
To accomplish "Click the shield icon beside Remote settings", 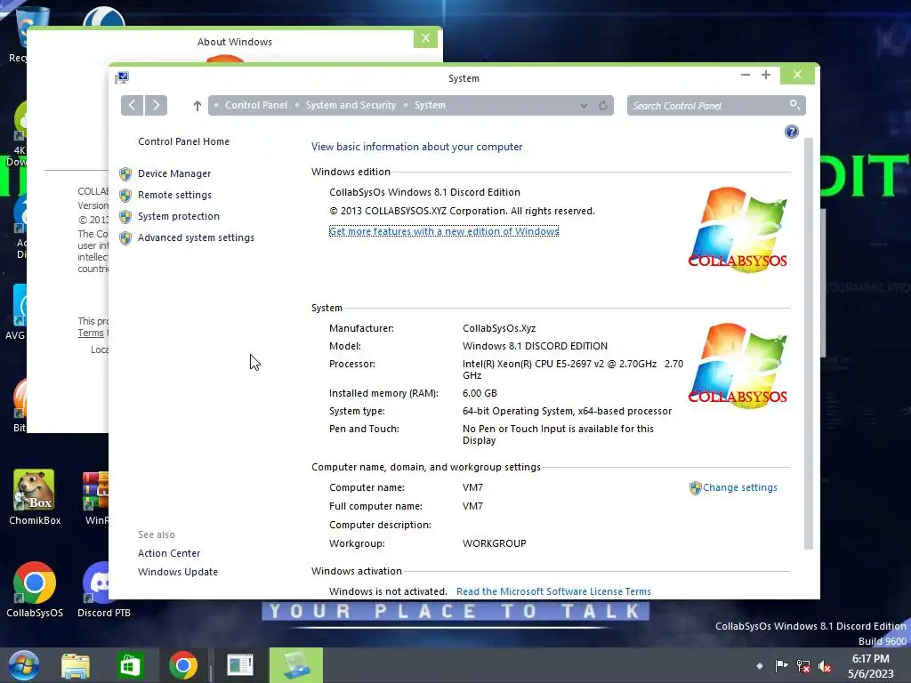I will (x=125, y=195).
